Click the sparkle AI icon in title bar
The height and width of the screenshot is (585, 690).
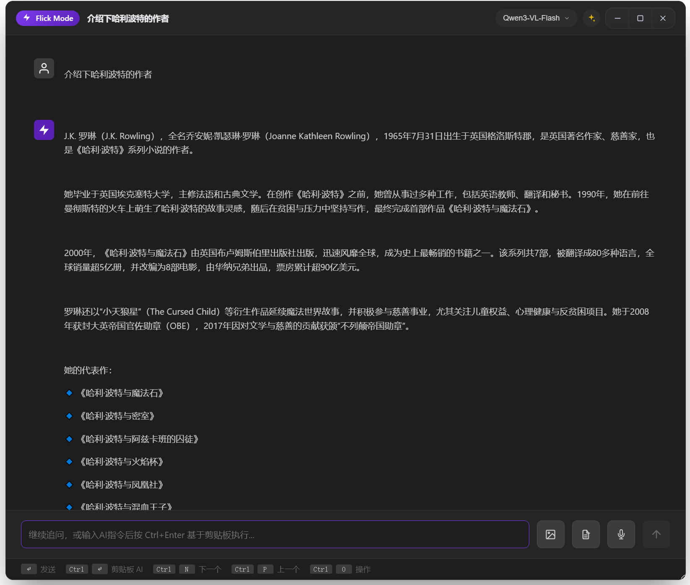(x=591, y=18)
